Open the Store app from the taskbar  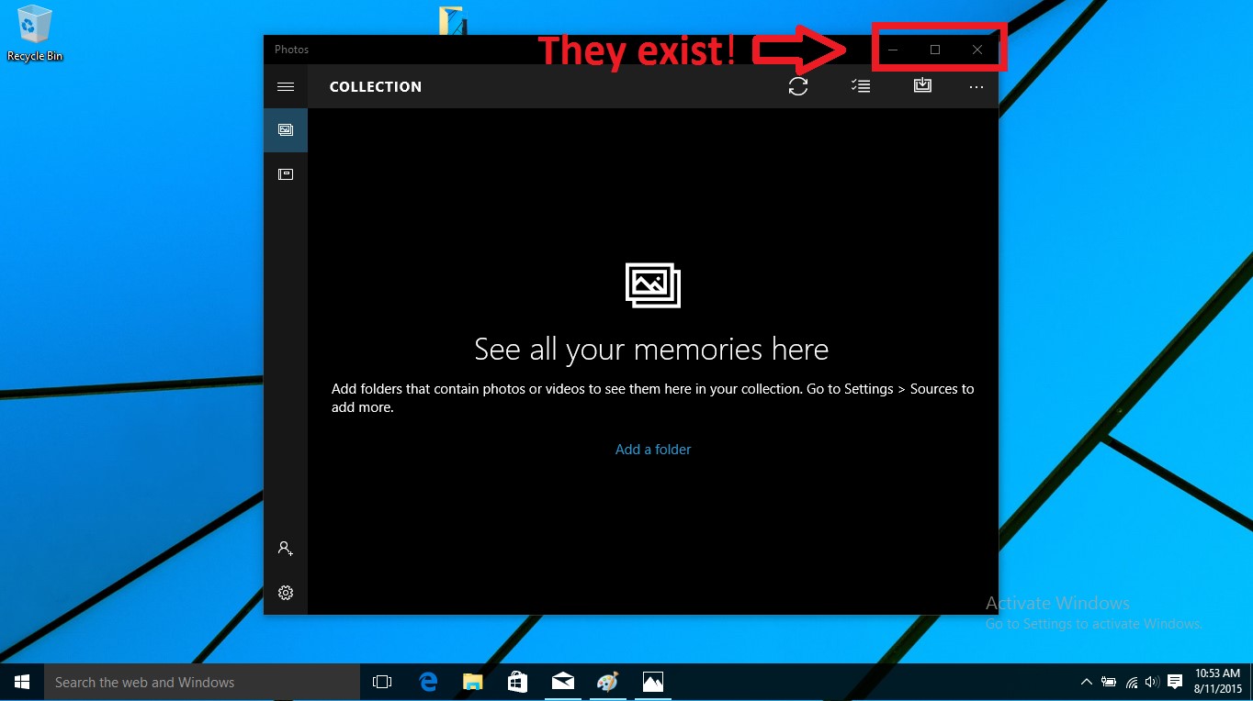[517, 683]
